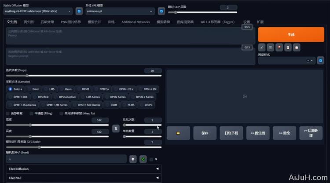Screen dimensions: 330x183
Task: Open the Additional Networks tab
Action: pyautogui.click(x=136, y=22)
